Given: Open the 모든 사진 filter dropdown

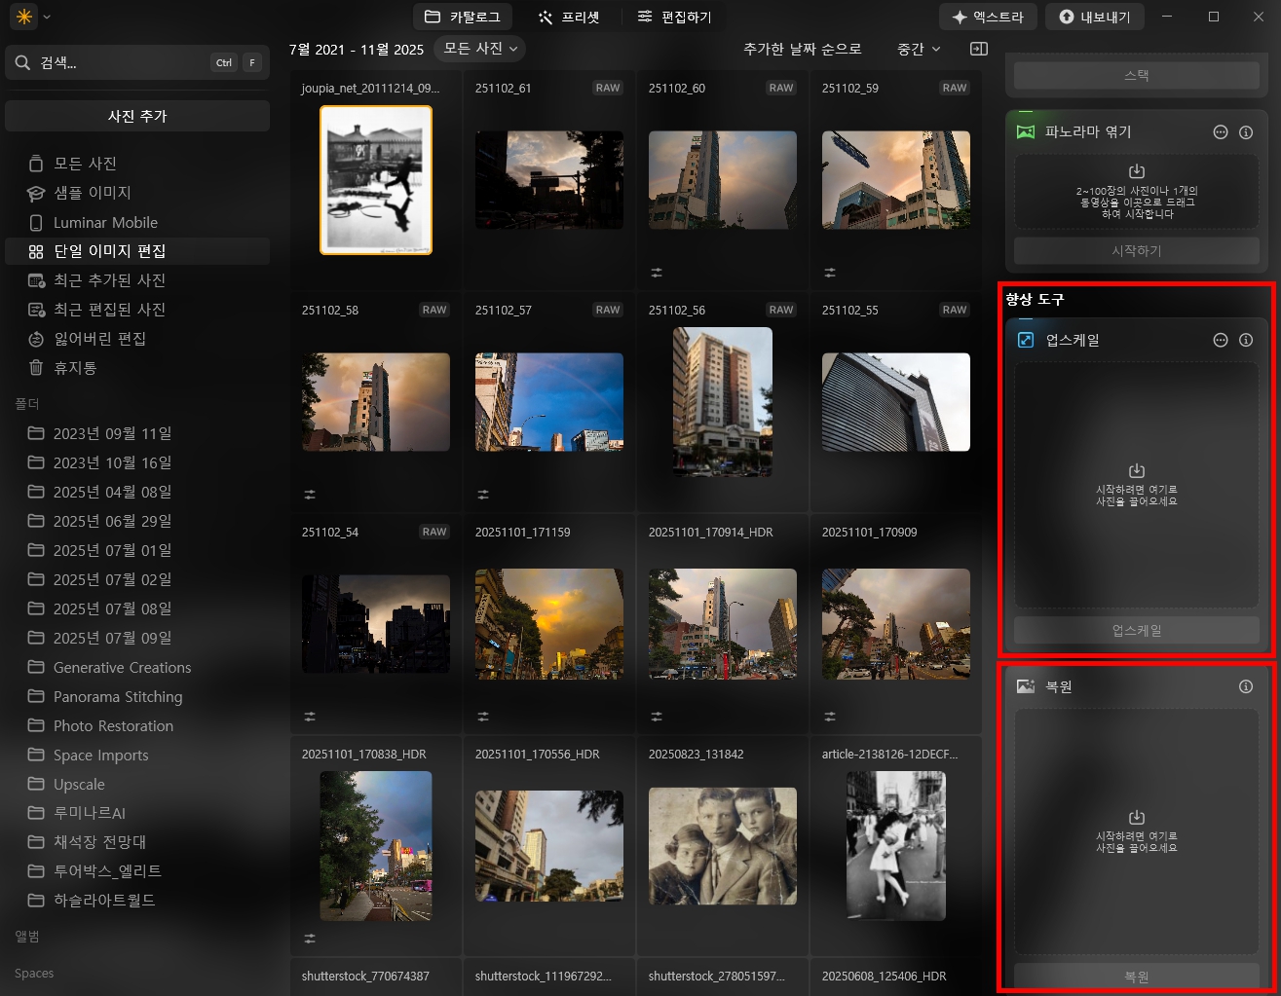Looking at the screenshot, I should click(481, 48).
